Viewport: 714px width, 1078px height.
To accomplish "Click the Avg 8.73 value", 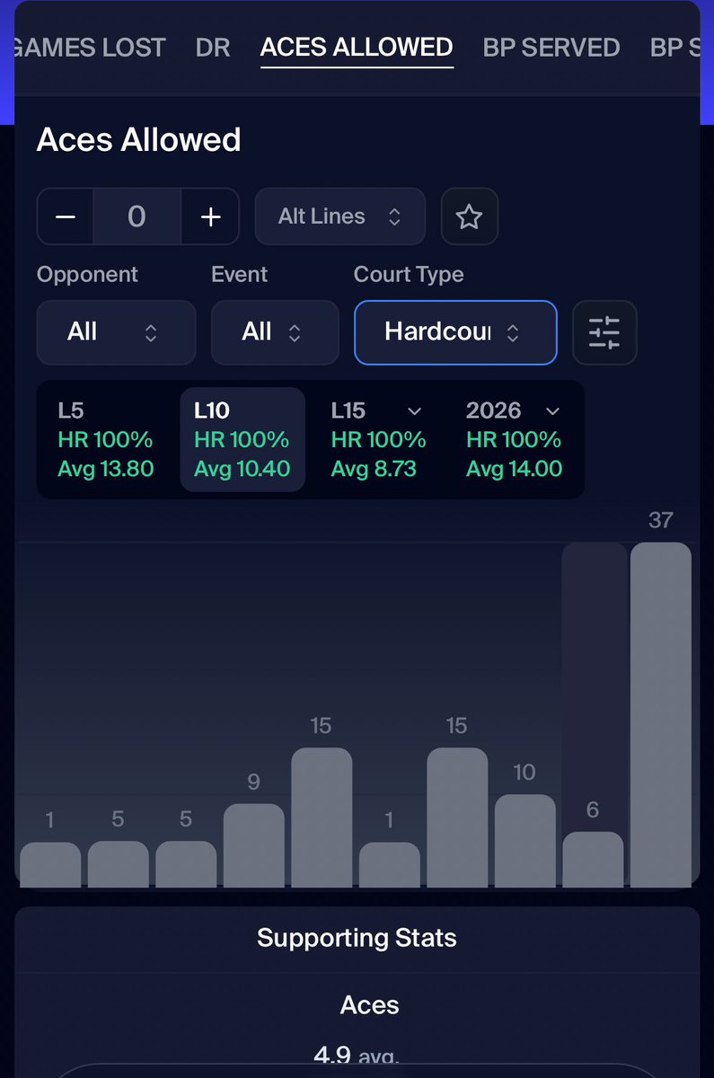I will pyautogui.click(x=374, y=468).
